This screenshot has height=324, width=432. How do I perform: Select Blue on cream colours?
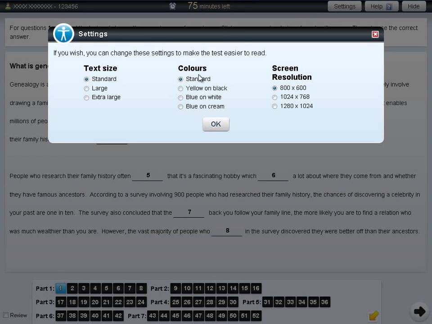[180, 107]
